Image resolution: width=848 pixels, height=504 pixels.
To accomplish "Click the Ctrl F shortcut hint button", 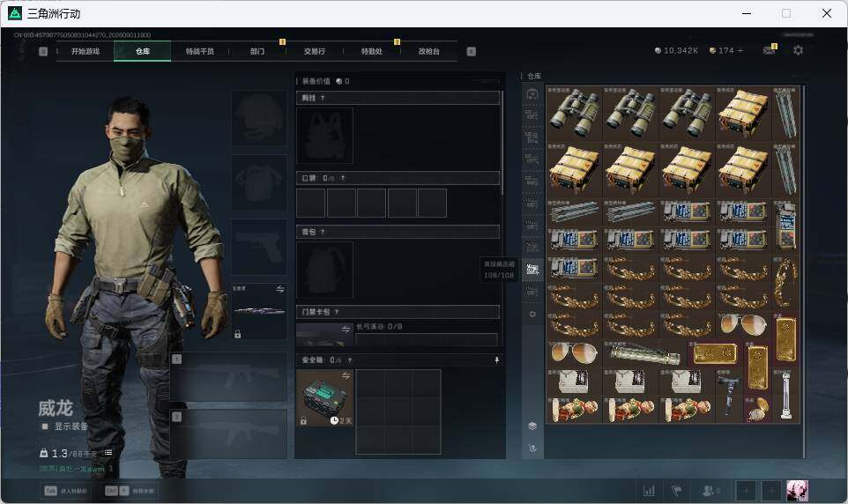I will click(130, 491).
